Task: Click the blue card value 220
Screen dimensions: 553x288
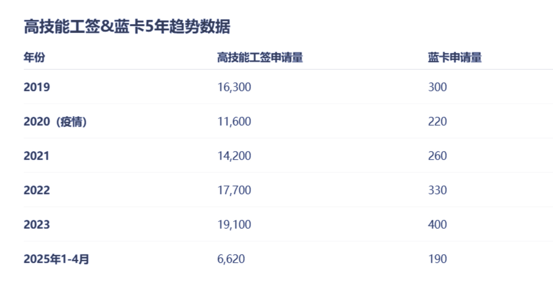Action: click(x=438, y=122)
